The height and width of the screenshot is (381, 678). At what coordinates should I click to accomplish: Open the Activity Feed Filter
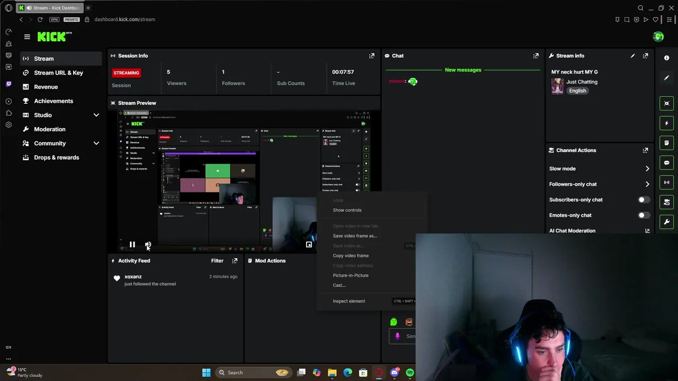(217, 260)
